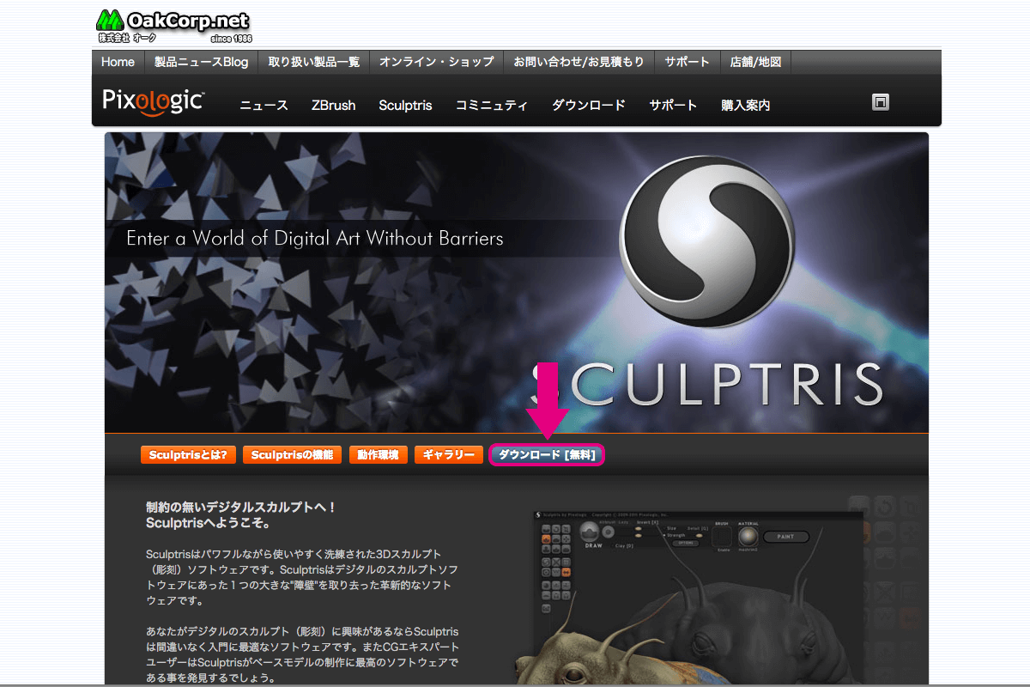The width and height of the screenshot is (1030, 687).
Task: Click the OakCorp.net logo
Action: (173, 25)
